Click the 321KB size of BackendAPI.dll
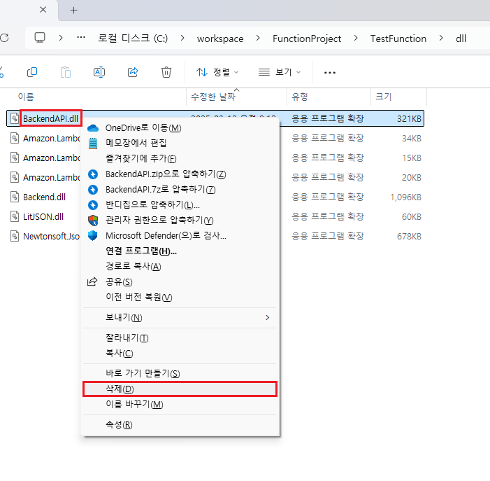The width and height of the screenshot is (490, 481). pos(409,119)
